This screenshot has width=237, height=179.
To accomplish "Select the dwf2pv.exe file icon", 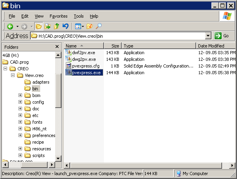I will point(68,52).
